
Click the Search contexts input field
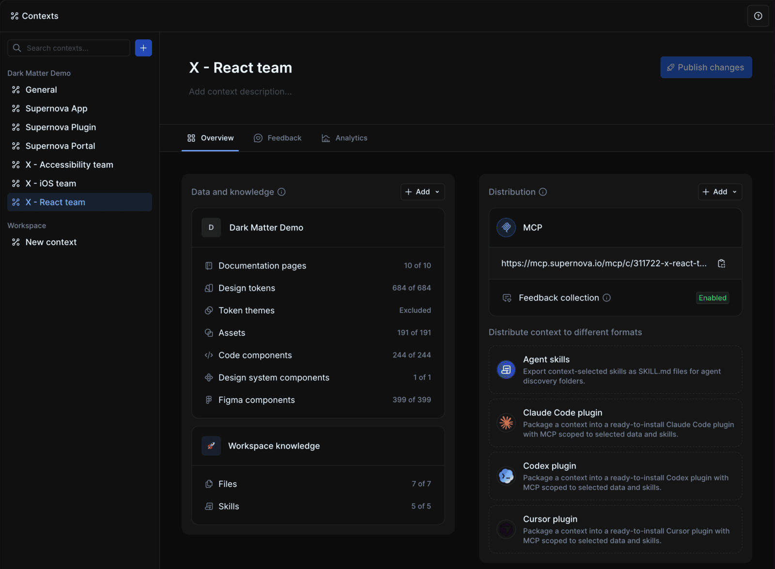pos(69,48)
